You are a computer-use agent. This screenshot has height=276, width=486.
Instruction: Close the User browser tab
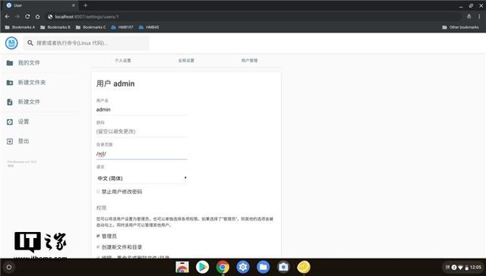click(74, 5)
